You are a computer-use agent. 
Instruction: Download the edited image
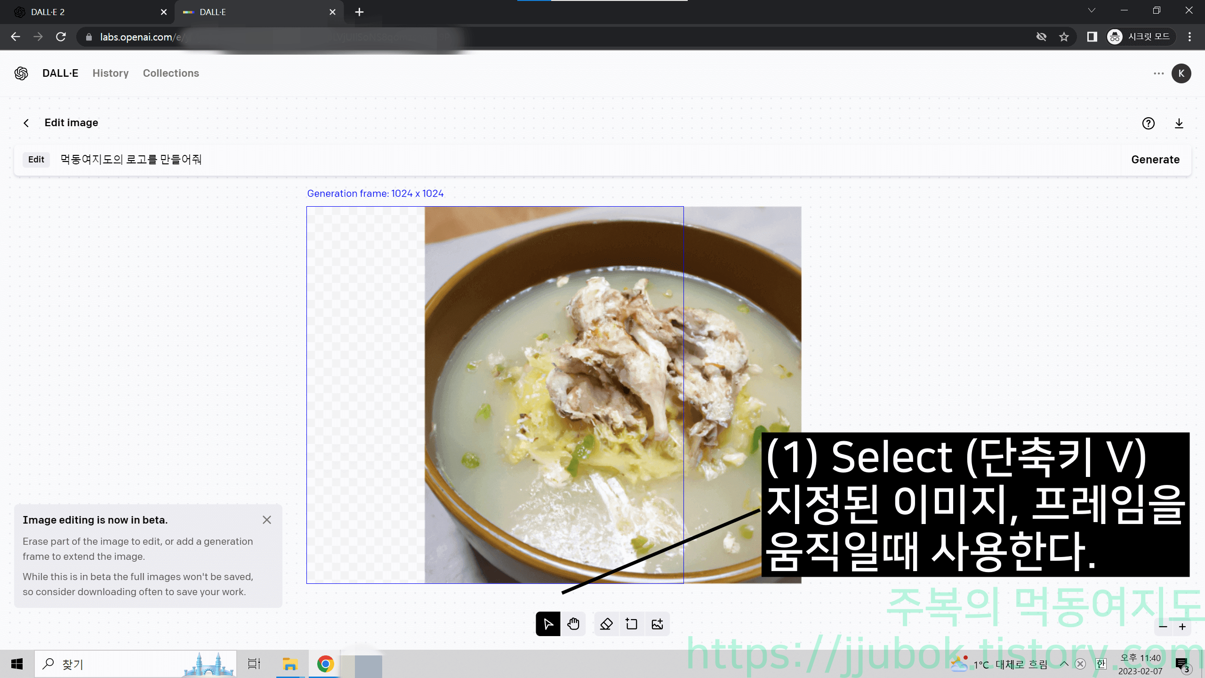pyautogui.click(x=1179, y=123)
